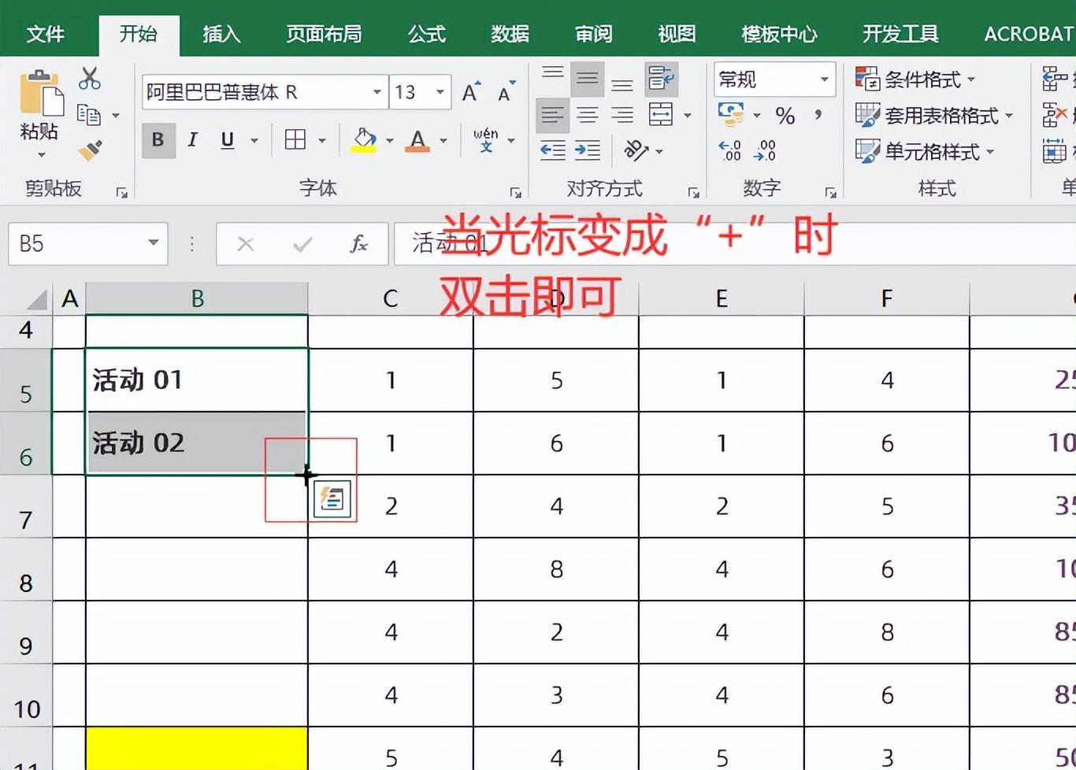Viewport: 1076px width, 770px height.
Task: Align text left
Action: pos(553,115)
